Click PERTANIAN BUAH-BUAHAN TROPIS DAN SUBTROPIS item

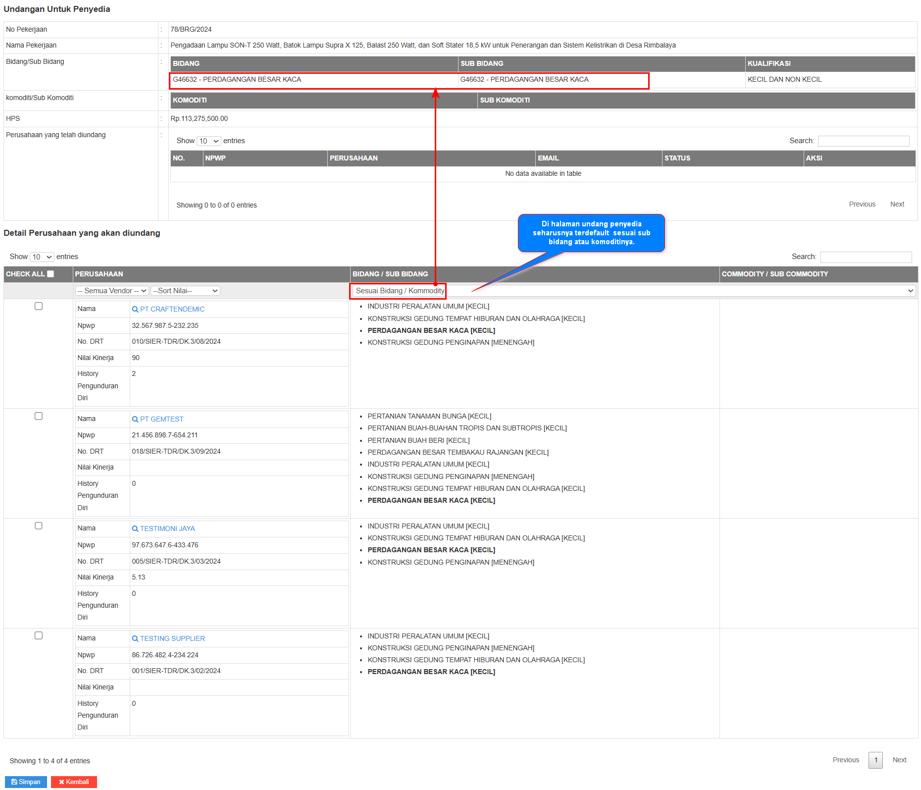pyautogui.click(x=467, y=428)
